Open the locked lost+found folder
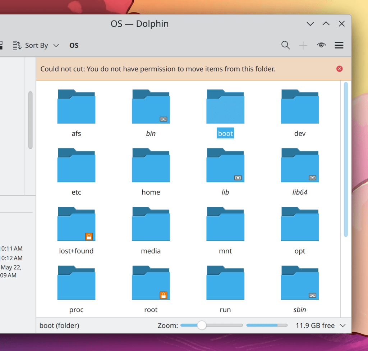Viewport: 368px width, 351px height. [x=76, y=224]
